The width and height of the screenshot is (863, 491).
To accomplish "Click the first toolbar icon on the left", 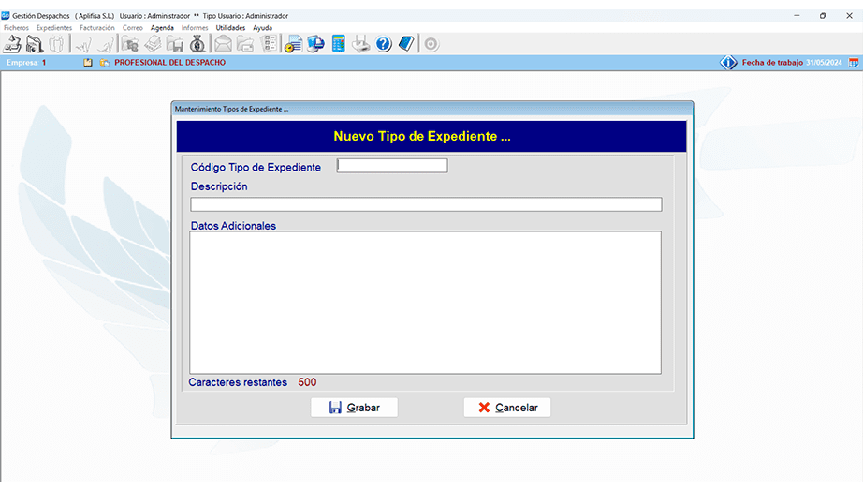I will [x=12, y=44].
